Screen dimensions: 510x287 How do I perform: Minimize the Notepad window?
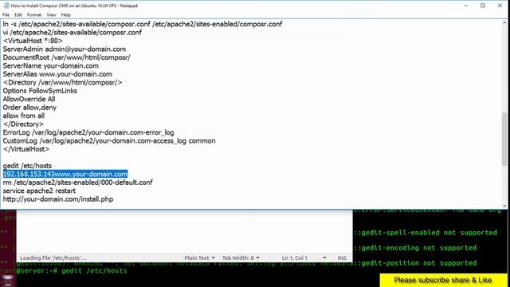(465, 6)
